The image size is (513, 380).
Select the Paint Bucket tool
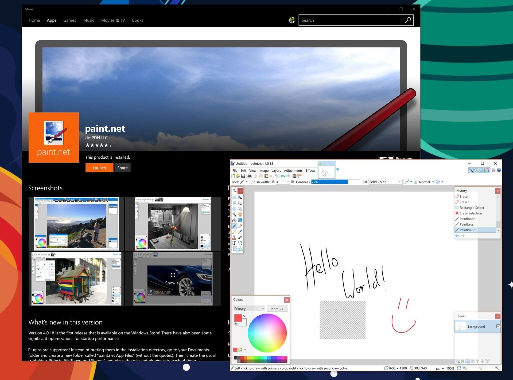tap(235, 220)
